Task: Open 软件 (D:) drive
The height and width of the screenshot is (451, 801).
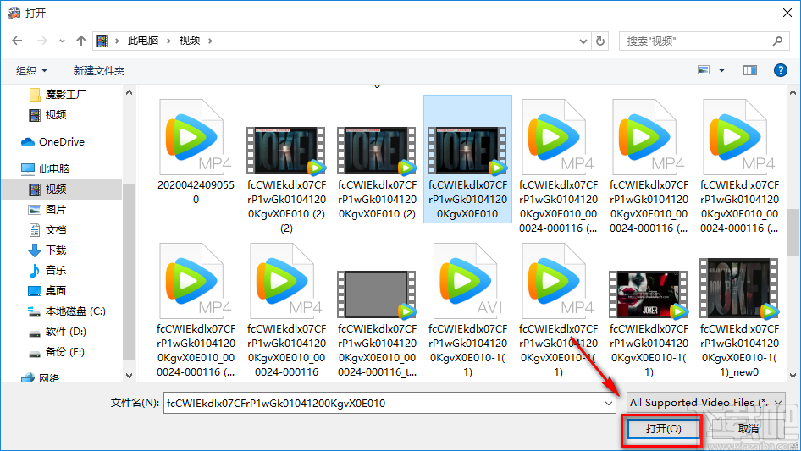Action: [58, 332]
